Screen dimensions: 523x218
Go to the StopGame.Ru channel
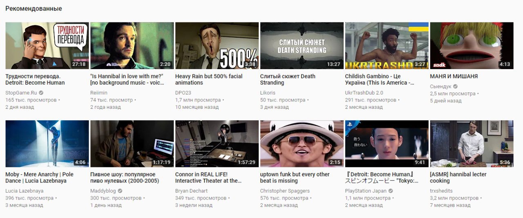[21, 93]
